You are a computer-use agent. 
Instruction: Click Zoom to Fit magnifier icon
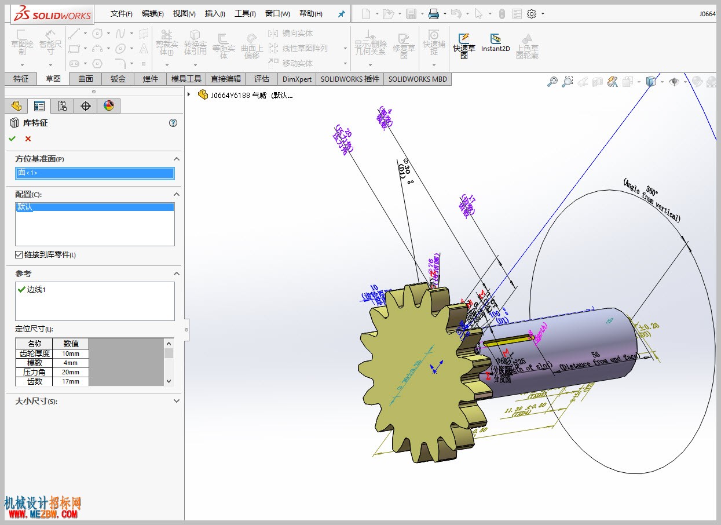(x=552, y=82)
